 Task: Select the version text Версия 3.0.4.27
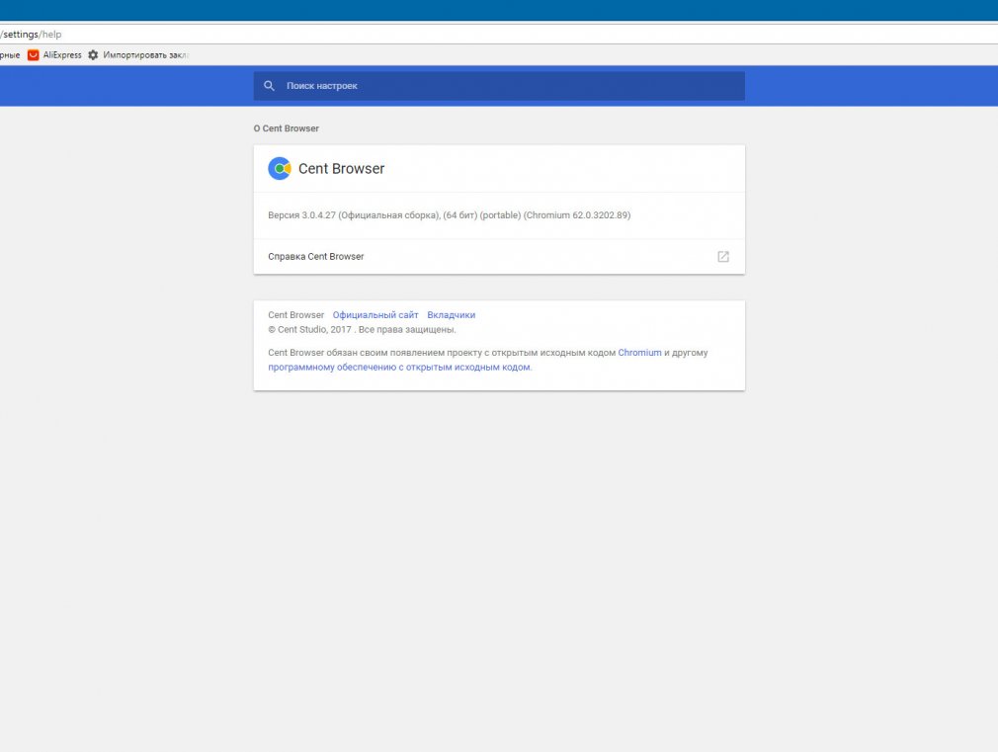pos(301,215)
